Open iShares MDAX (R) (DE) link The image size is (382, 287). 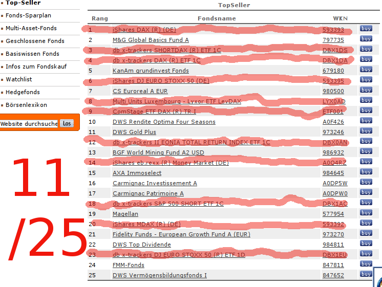click(146, 224)
